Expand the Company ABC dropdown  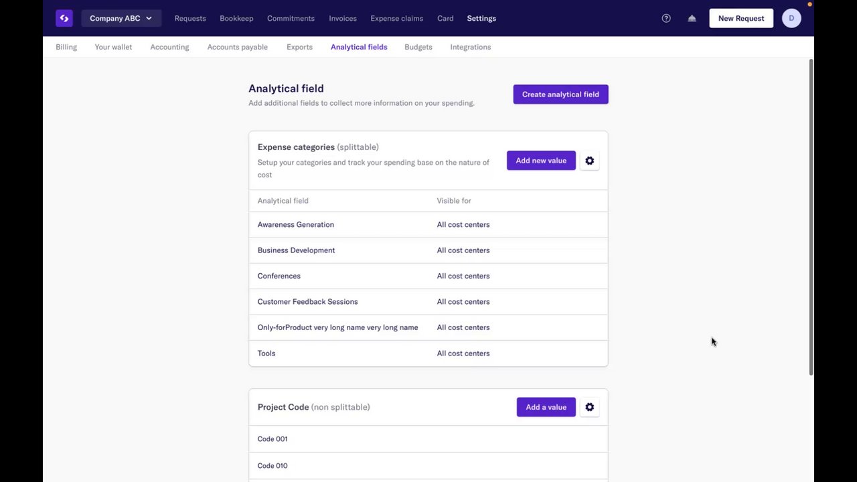click(x=121, y=18)
